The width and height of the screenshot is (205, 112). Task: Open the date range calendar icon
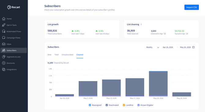click(x=193, y=47)
